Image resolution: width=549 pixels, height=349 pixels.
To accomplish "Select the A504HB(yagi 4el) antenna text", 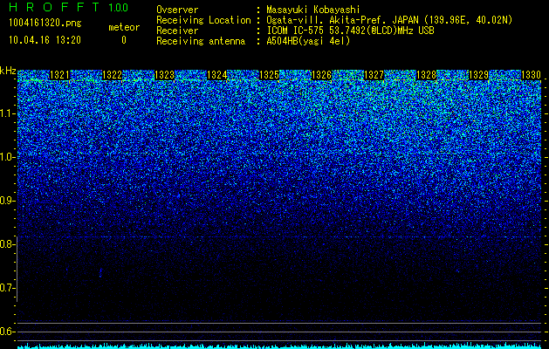I will tap(308, 41).
